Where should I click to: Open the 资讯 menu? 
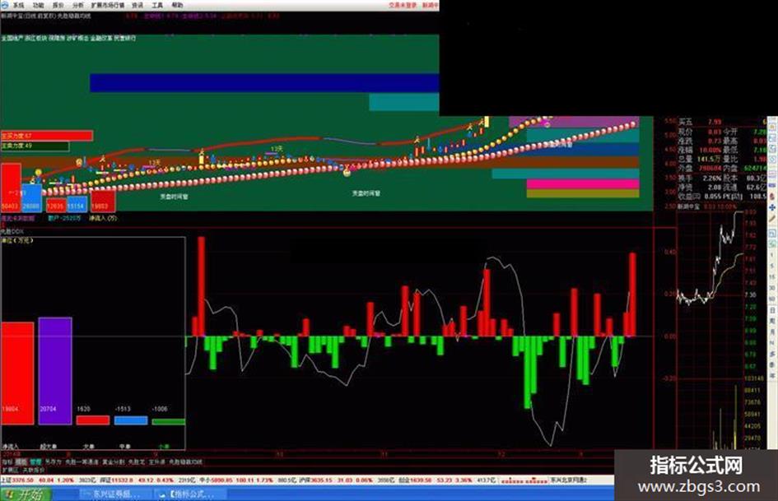(137, 5)
